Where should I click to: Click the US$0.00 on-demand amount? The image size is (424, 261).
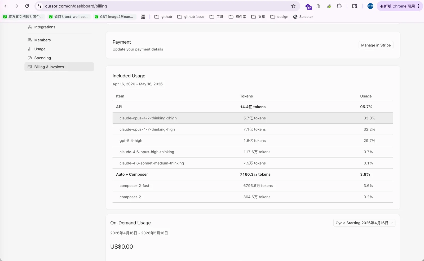tap(122, 246)
